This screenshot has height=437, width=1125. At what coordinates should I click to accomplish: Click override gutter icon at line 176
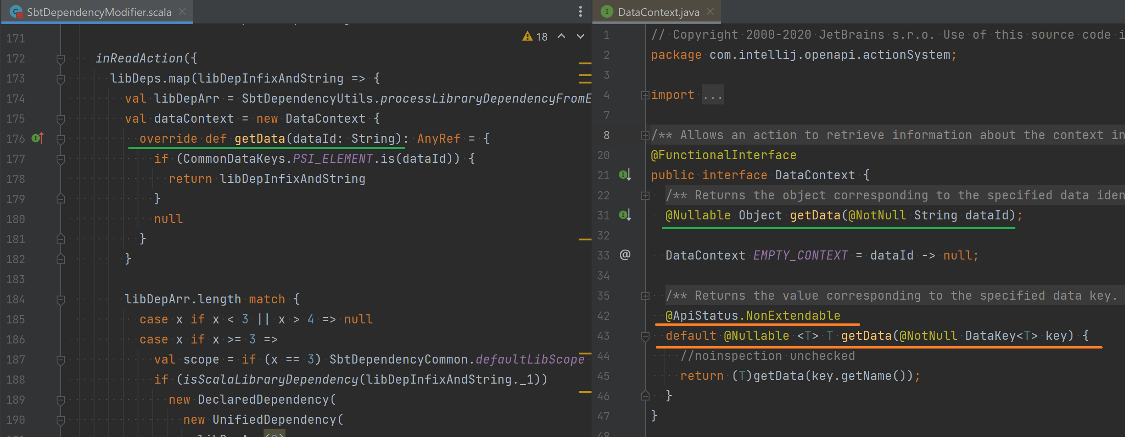click(x=37, y=138)
